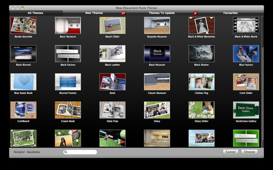Viewport: 273px width, 170px height.
Task: Select the DarkGreen Gallery theme
Action: click(246, 110)
